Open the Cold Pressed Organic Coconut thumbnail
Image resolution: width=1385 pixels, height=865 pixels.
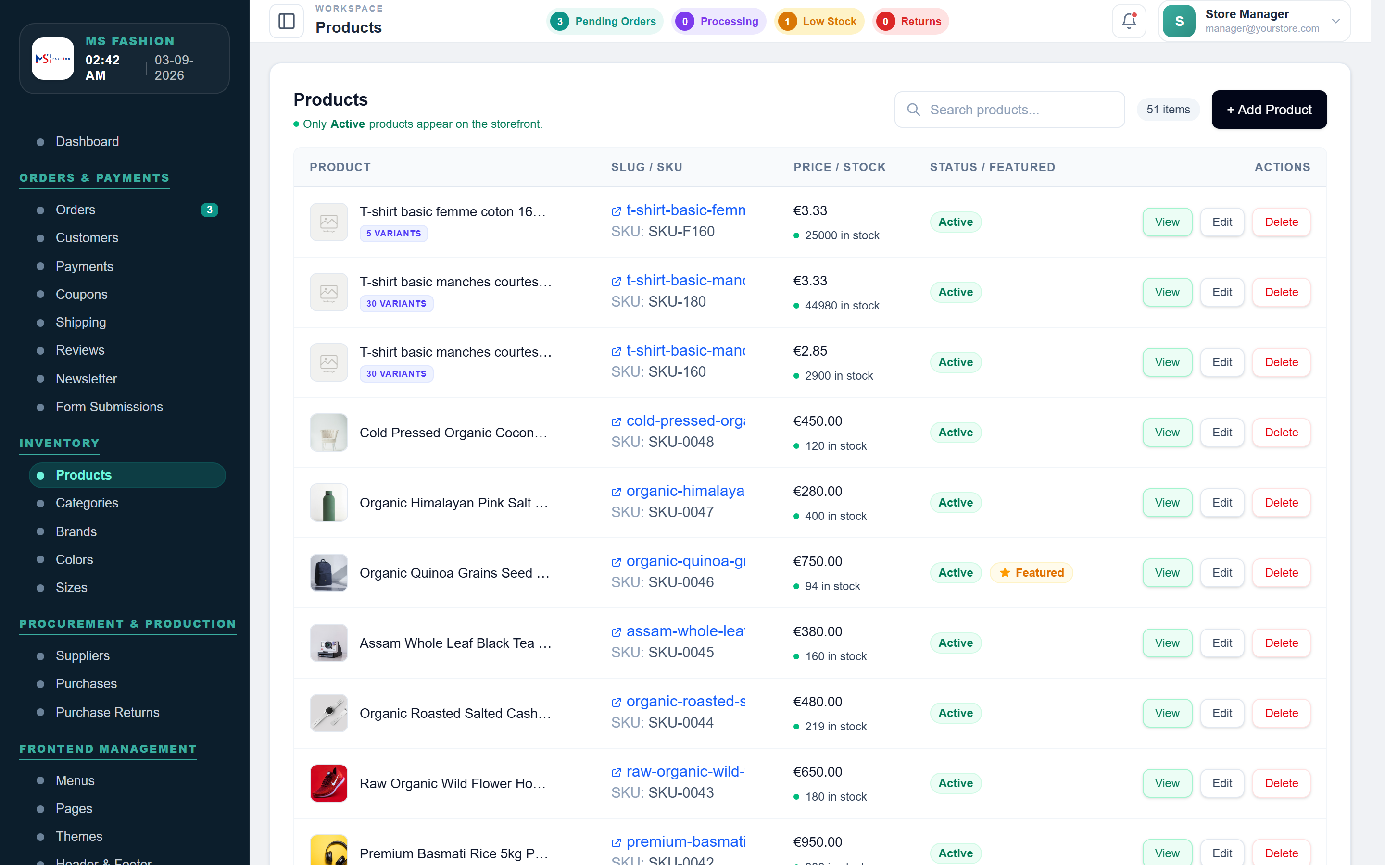pos(328,432)
